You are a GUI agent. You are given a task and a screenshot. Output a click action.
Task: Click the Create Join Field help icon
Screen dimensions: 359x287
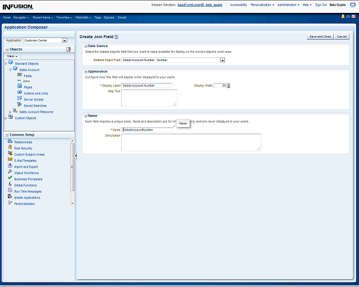[116, 36]
